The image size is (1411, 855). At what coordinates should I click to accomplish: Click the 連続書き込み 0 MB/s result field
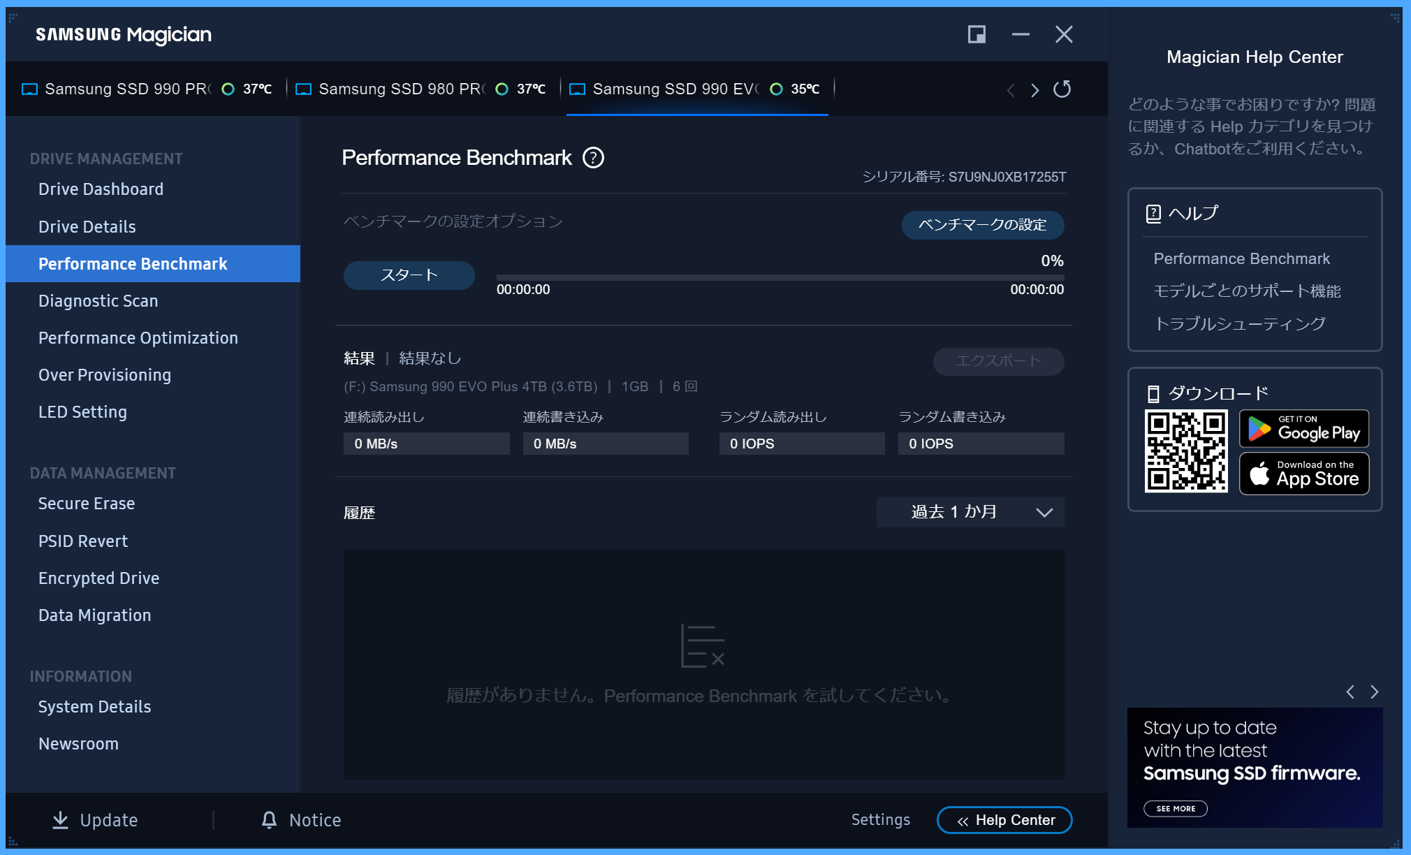pos(606,444)
